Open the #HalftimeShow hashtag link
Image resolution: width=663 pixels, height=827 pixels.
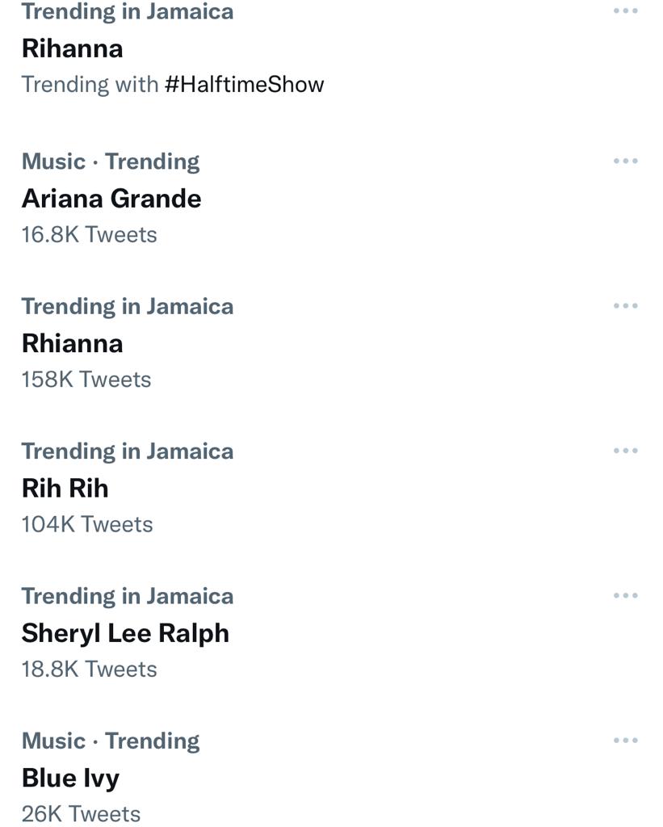pos(244,85)
